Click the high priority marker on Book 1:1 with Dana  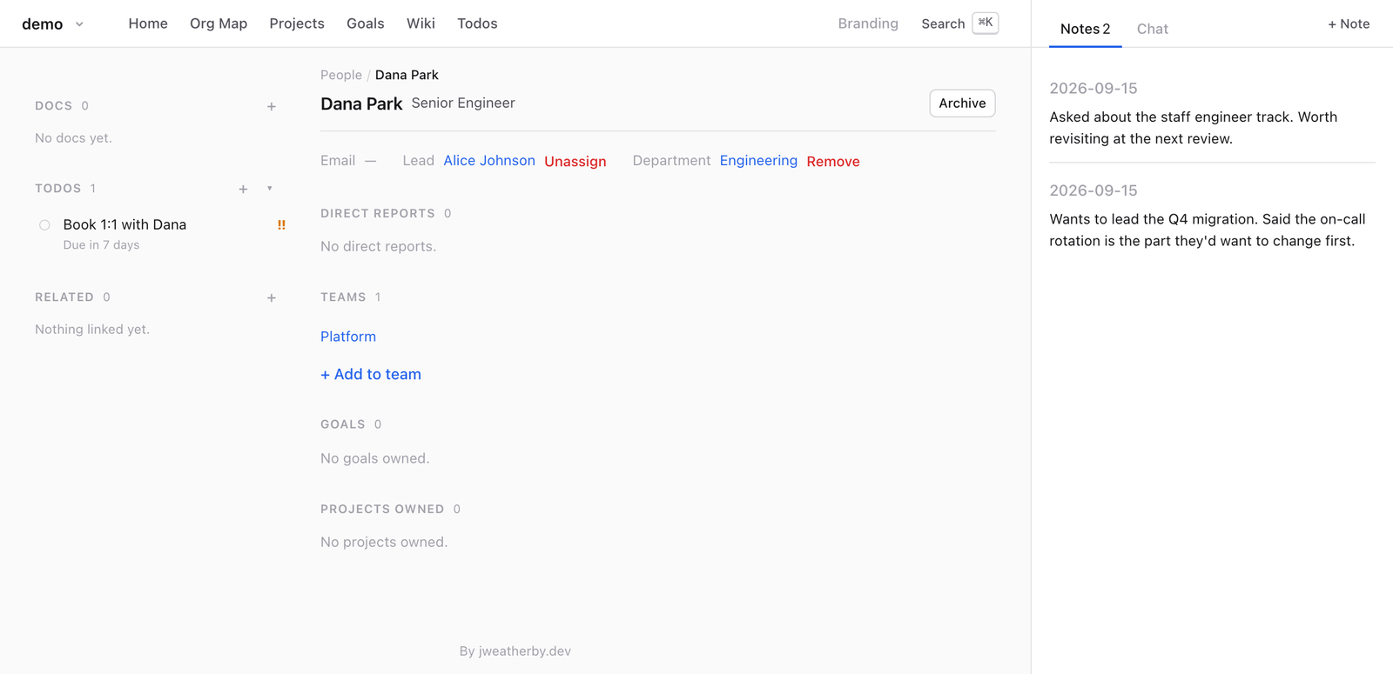point(281,224)
